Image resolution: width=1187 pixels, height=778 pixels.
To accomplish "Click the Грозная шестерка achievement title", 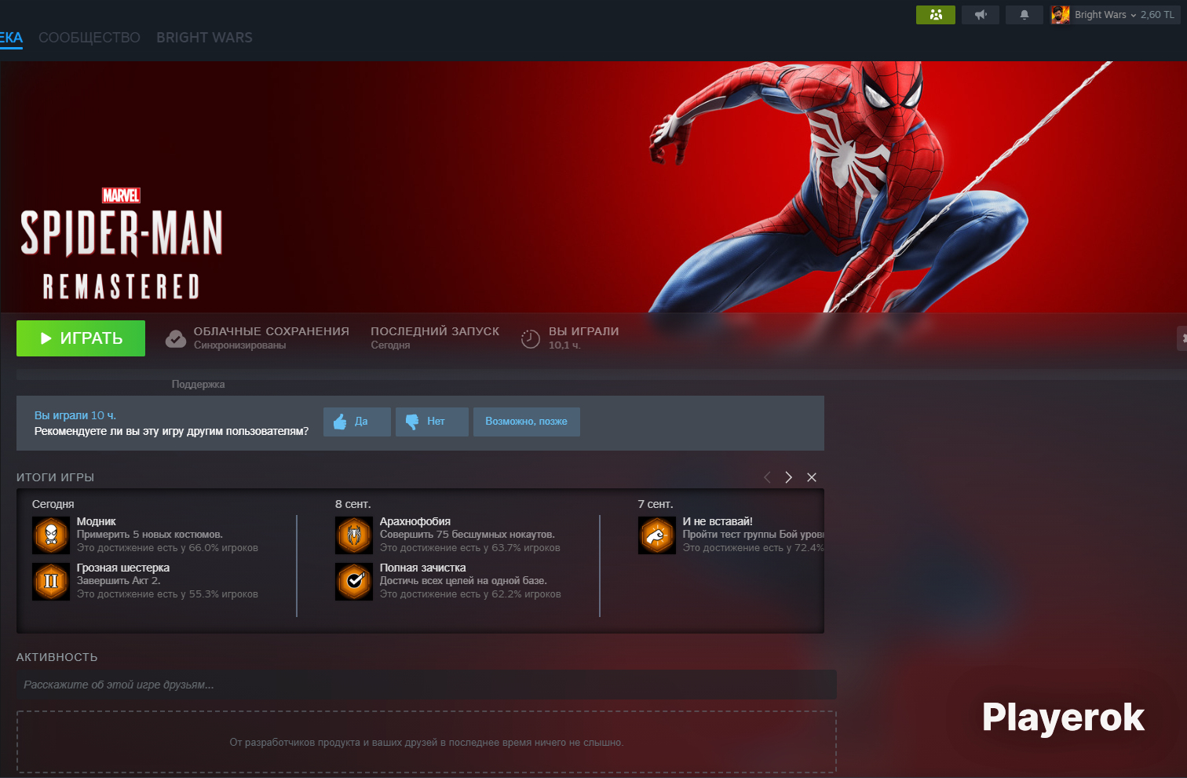I will tap(123, 568).
